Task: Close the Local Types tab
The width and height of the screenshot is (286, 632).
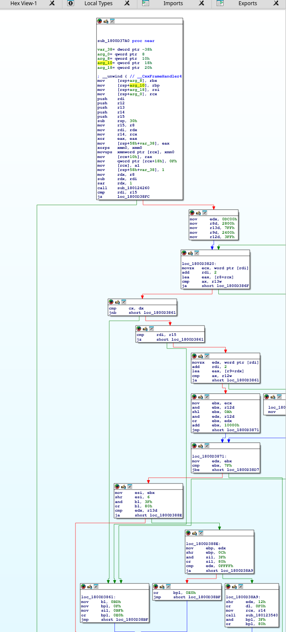Action: (x=127, y=3)
